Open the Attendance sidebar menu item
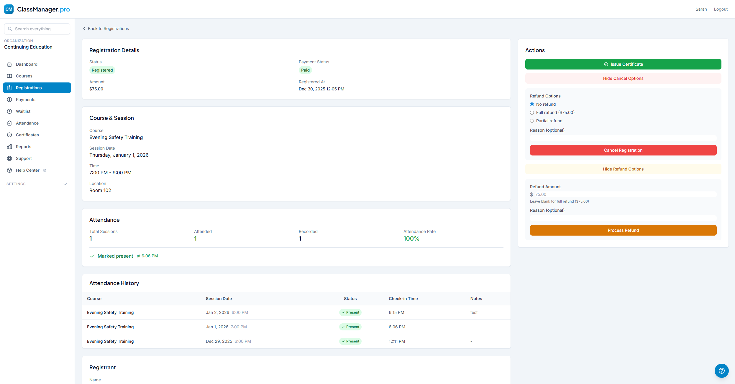The image size is (735, 384). (x=27, y=123)
